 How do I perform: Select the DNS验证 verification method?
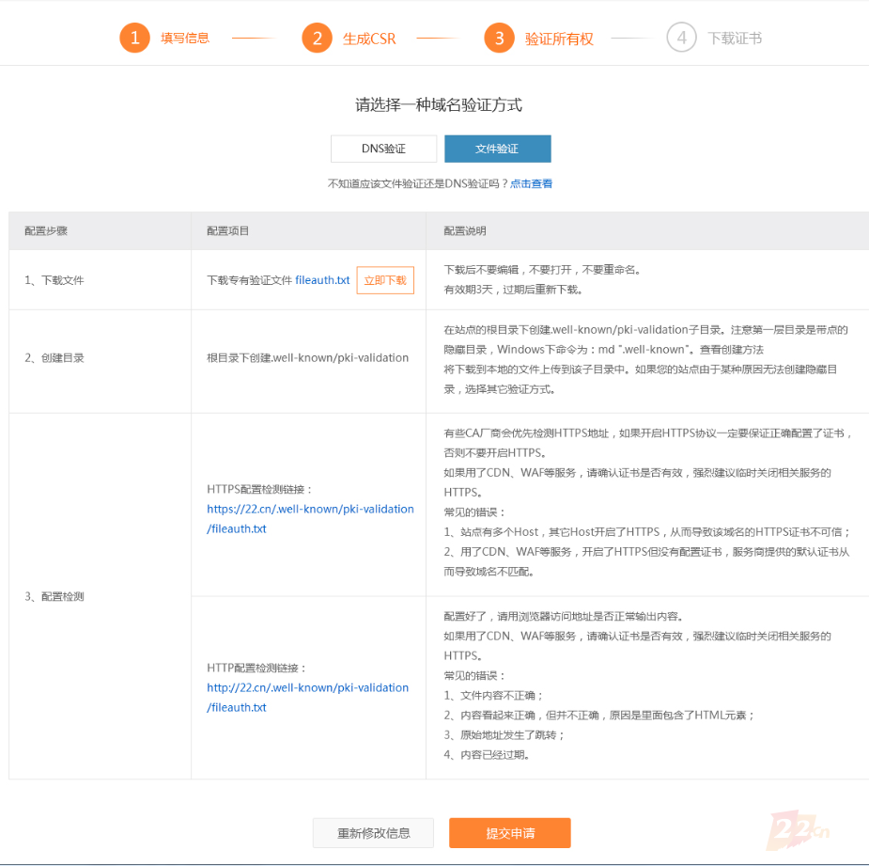coord(383,149)
